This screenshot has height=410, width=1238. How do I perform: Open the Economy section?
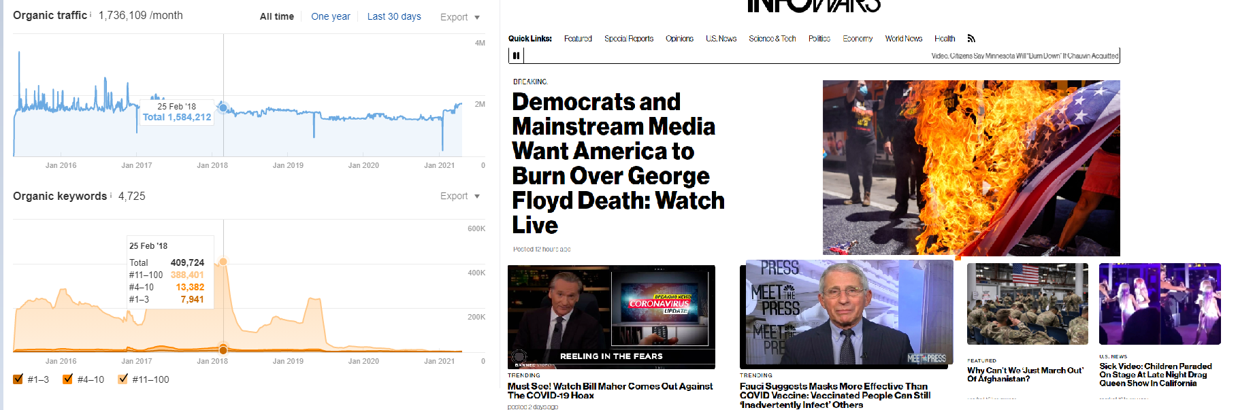click(858, 39)
